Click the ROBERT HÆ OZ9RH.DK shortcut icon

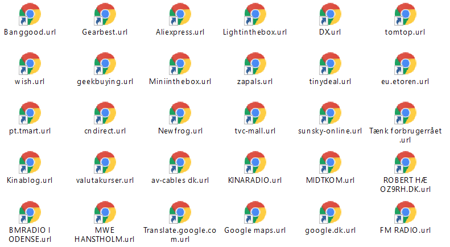405,162
